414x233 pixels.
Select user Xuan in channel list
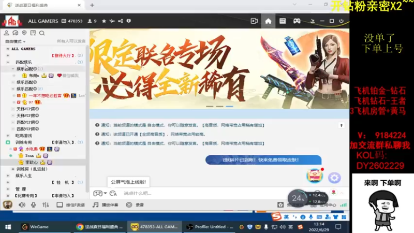[29, 156]
